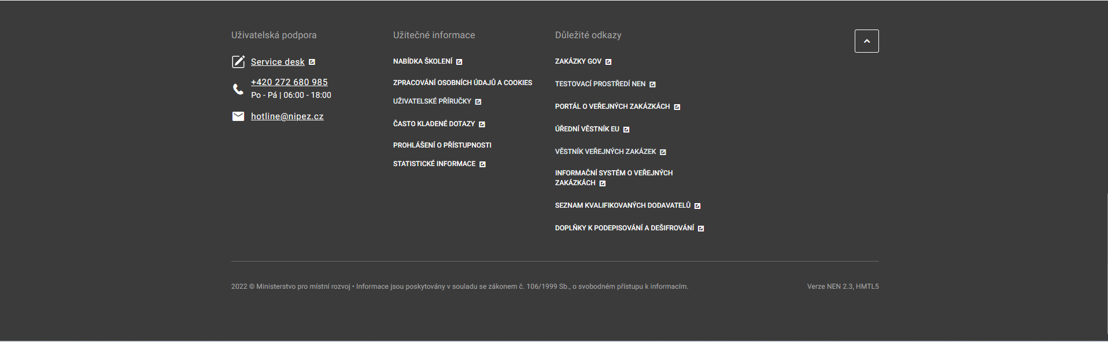Click external icon next to Uživatelské příručky
Viewport: 1108px width, 342px height.
pyautogui.click(x=478, y=102)
